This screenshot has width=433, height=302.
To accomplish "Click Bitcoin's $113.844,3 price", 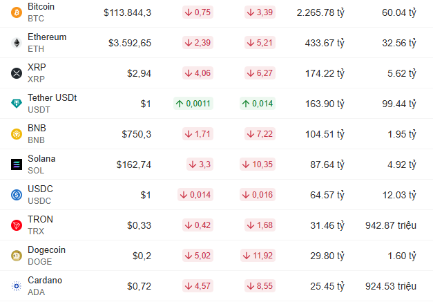I will click(x=128, y=12).
